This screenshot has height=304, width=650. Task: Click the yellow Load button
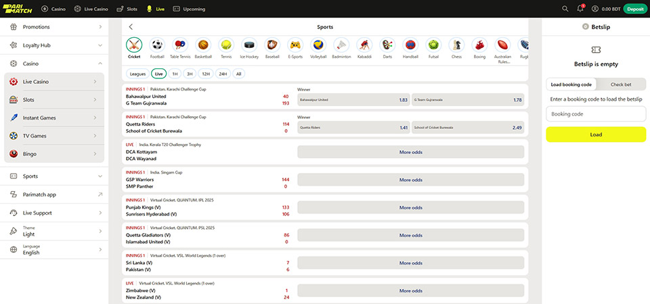point(596,134)
